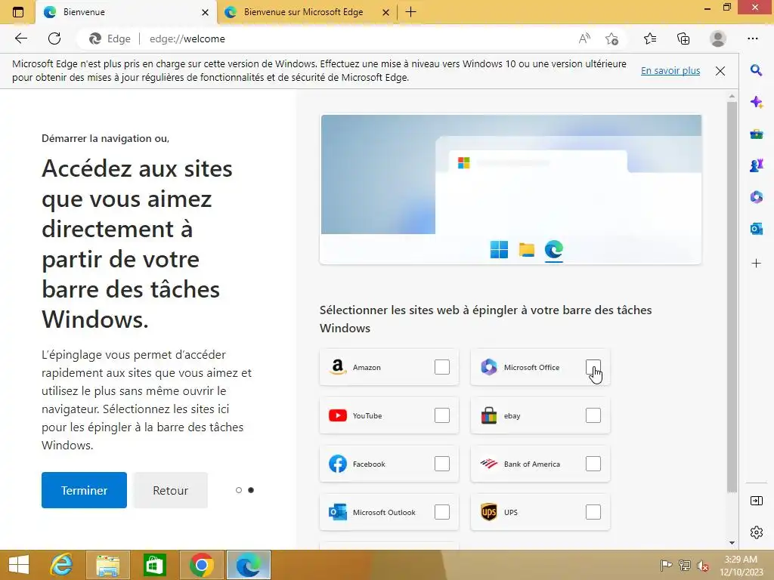Check the YouTube checkbox
The width and height of the screenshot is (774, 580).
coord(441,415)
